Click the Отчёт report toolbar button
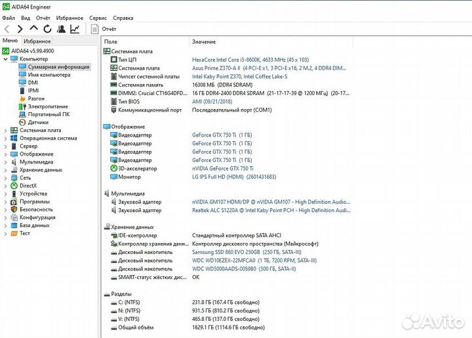 click(104, 29)
